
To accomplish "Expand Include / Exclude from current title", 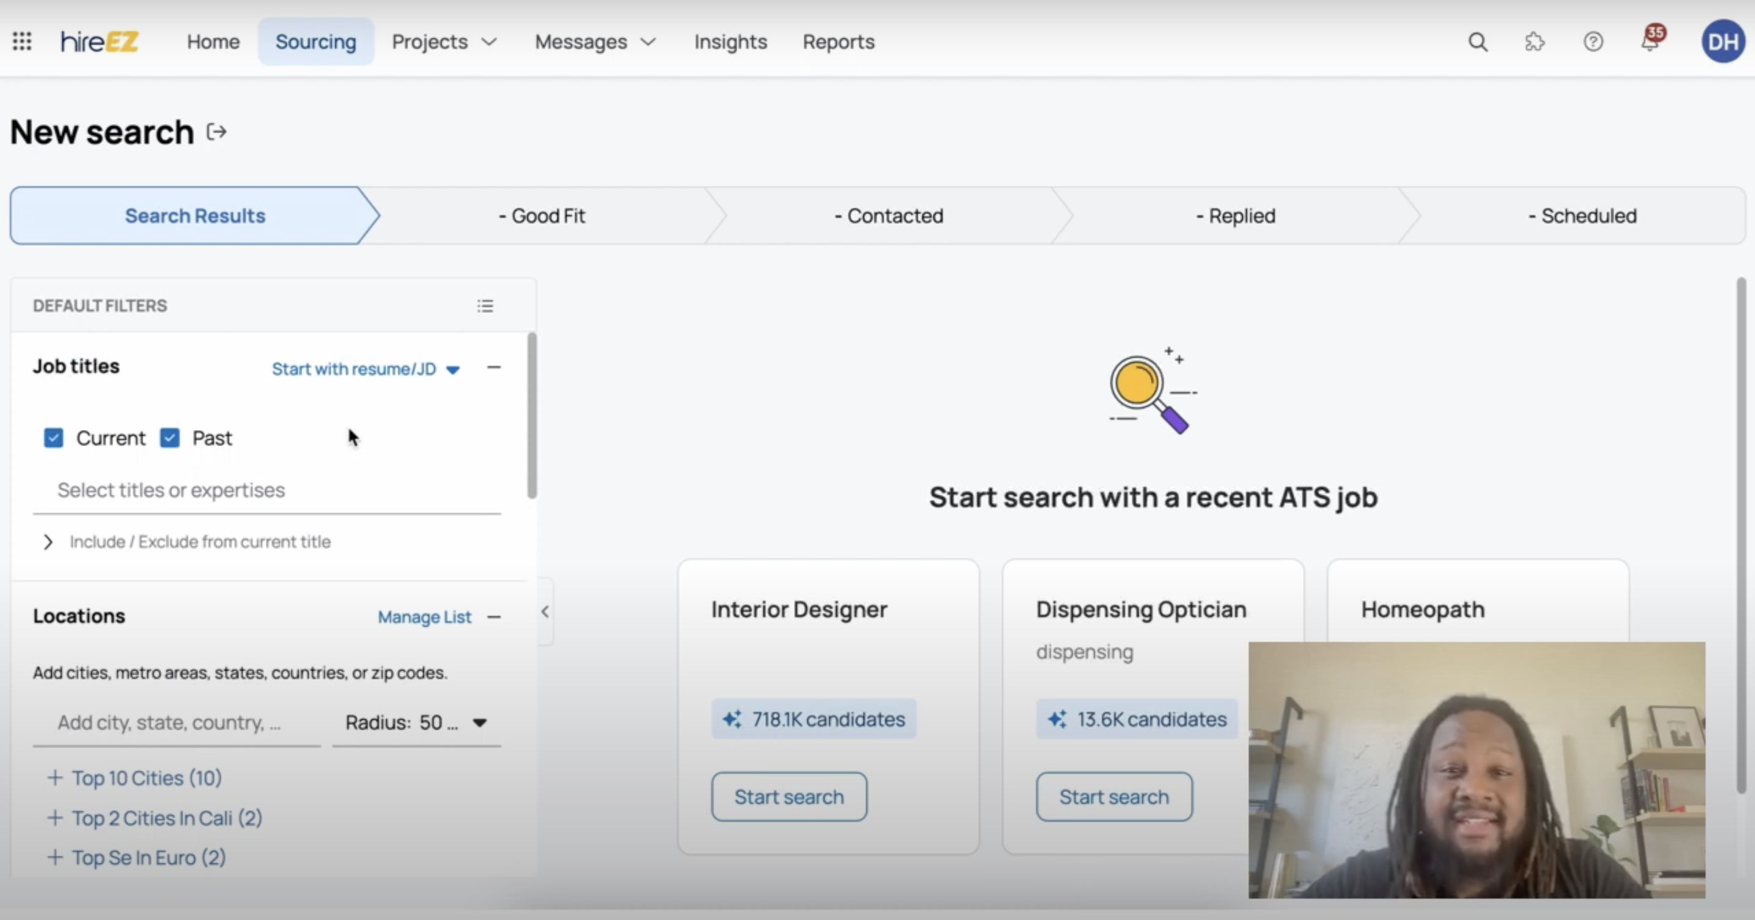I will pos(187,542).
